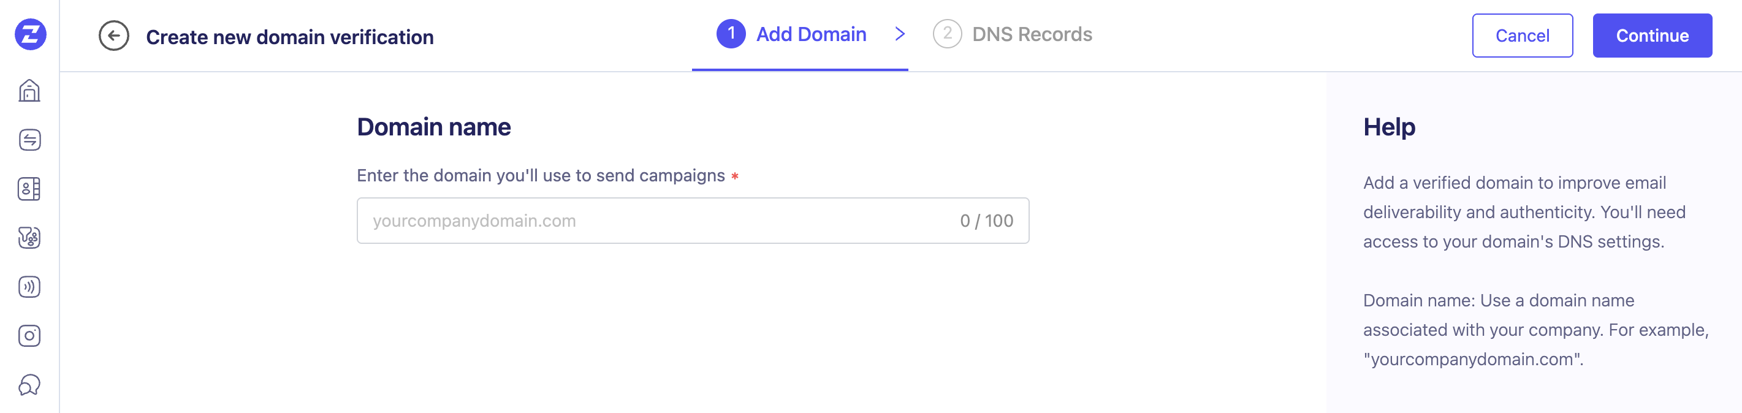
Task: Click the Help panel heading
Action: [x=1389, y=127]
